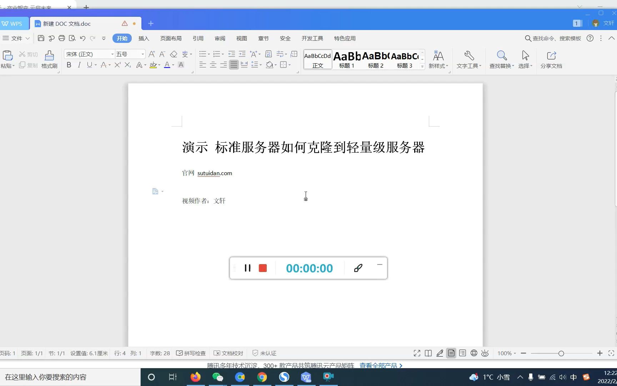
Task: Click the Share Document icon
Action: coord(551,59)
